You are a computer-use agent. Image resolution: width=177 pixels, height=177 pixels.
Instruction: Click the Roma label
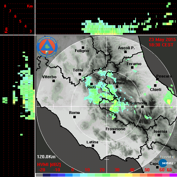pos(74,113)
